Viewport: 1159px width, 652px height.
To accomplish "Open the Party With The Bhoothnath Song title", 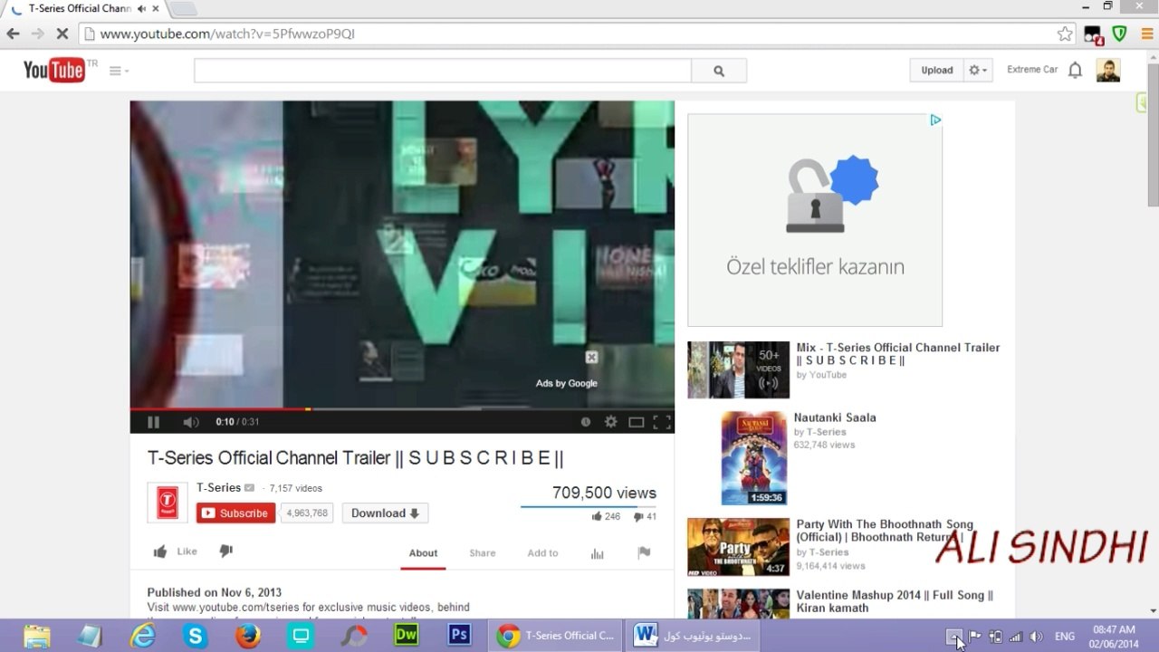I will click(x=885, y=531).
